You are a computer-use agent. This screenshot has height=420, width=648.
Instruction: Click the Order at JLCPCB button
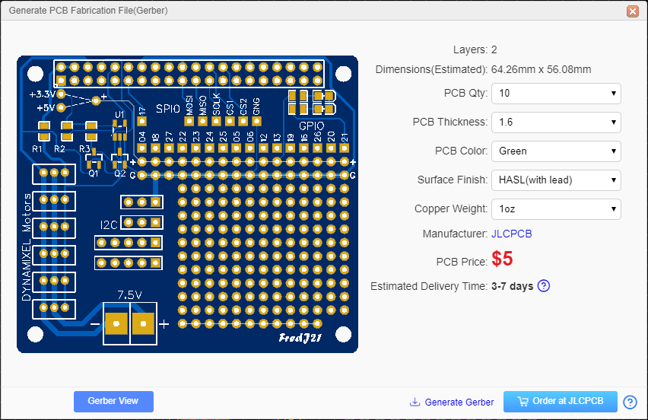560,402
